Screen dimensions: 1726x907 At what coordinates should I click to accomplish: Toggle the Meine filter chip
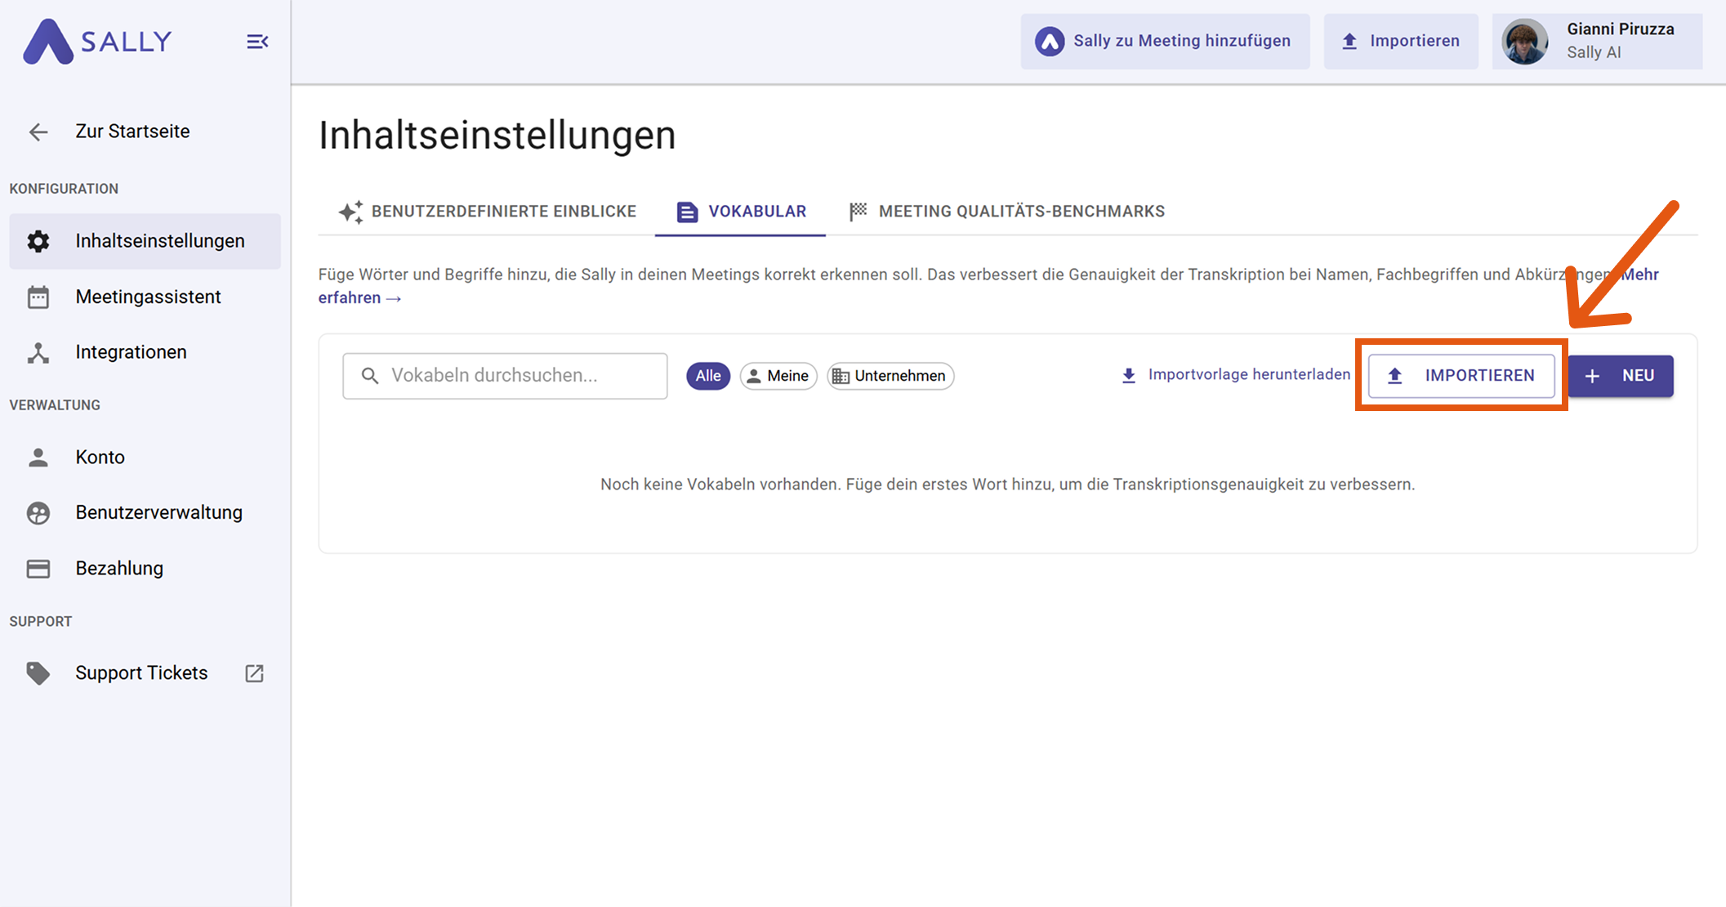pos(778,376)
